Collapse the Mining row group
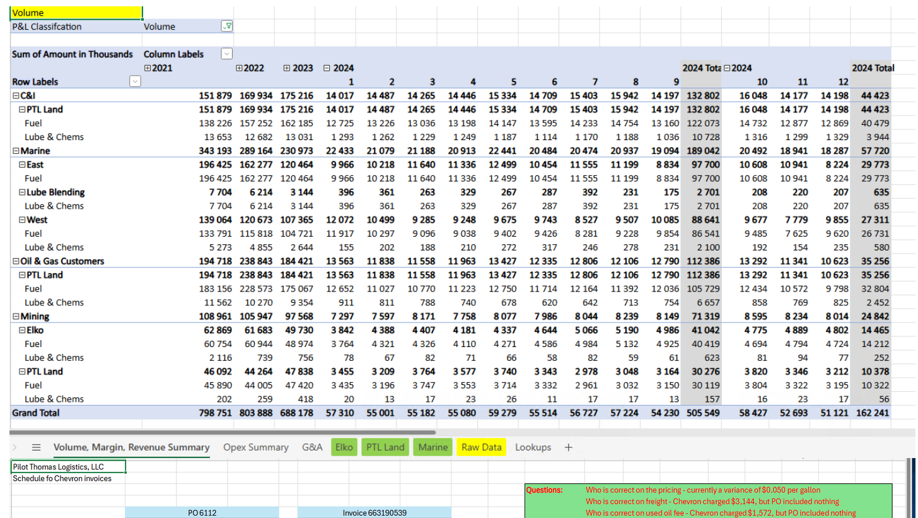The height and width of the screenshot is (518, 918). 16,316
